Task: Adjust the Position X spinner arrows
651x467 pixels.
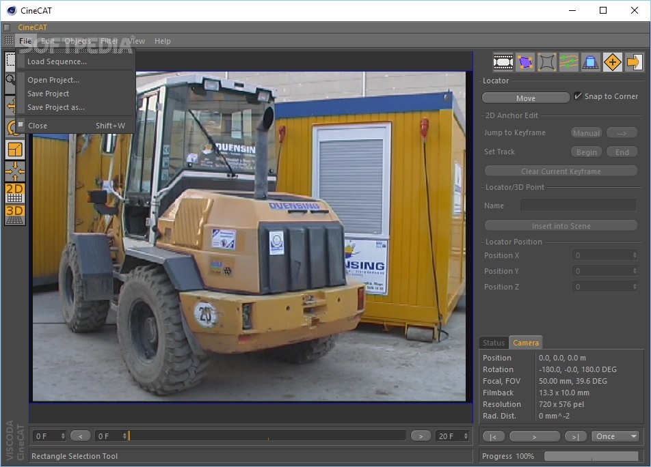Action: point(635,255)
